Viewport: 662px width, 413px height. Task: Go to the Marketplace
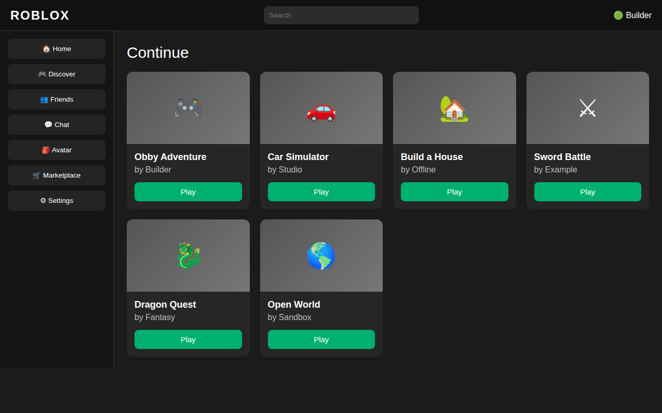click(56, 175)
